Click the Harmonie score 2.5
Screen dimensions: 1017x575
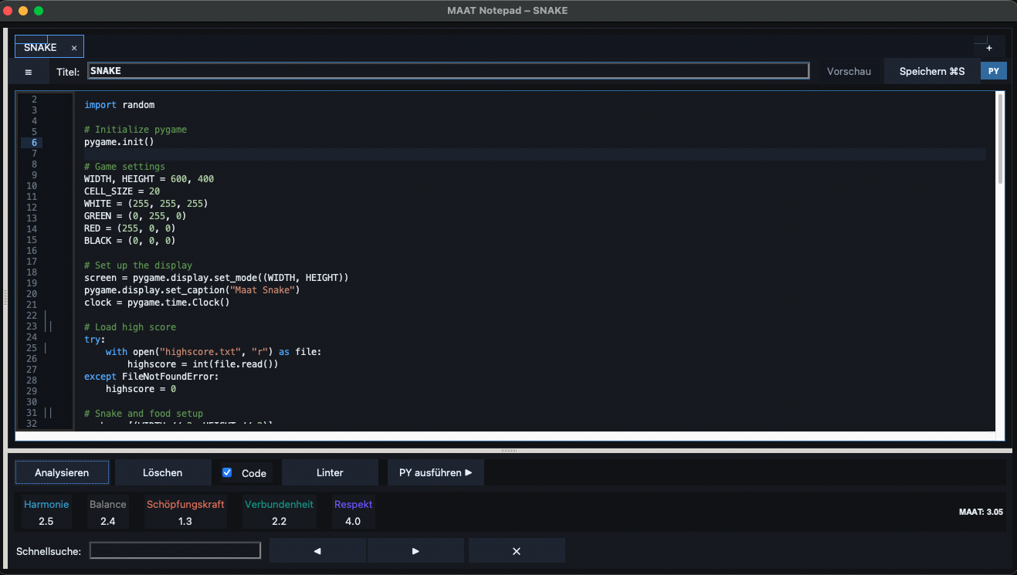coord(46,521)
